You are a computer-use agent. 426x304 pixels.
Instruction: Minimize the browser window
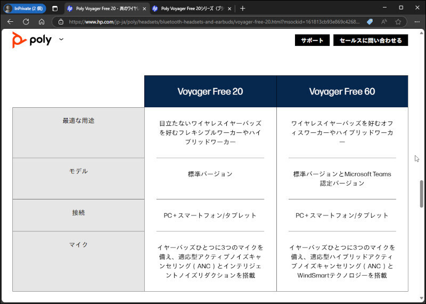pyautogui.click(x=384, y=7)
